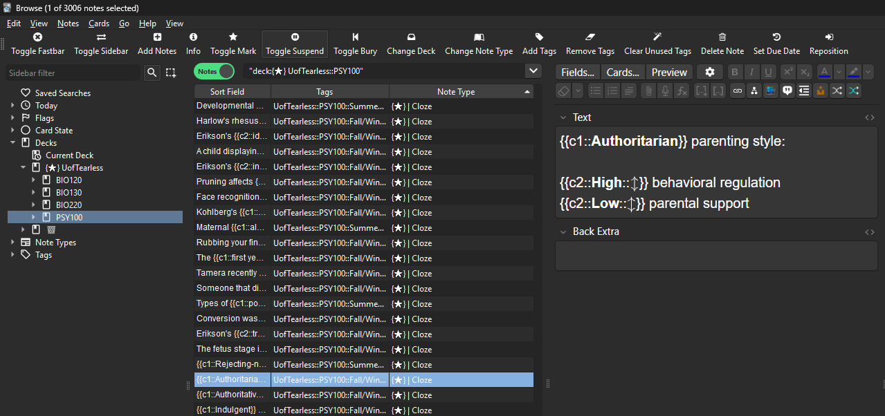This screenshot has width=885, height=416.
Task: Apply italic formatting in the editor
Action: point(751,72)
